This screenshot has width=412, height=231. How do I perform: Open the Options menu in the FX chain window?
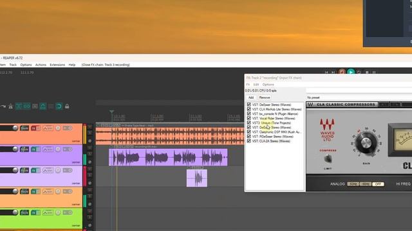tap(268, 85)
